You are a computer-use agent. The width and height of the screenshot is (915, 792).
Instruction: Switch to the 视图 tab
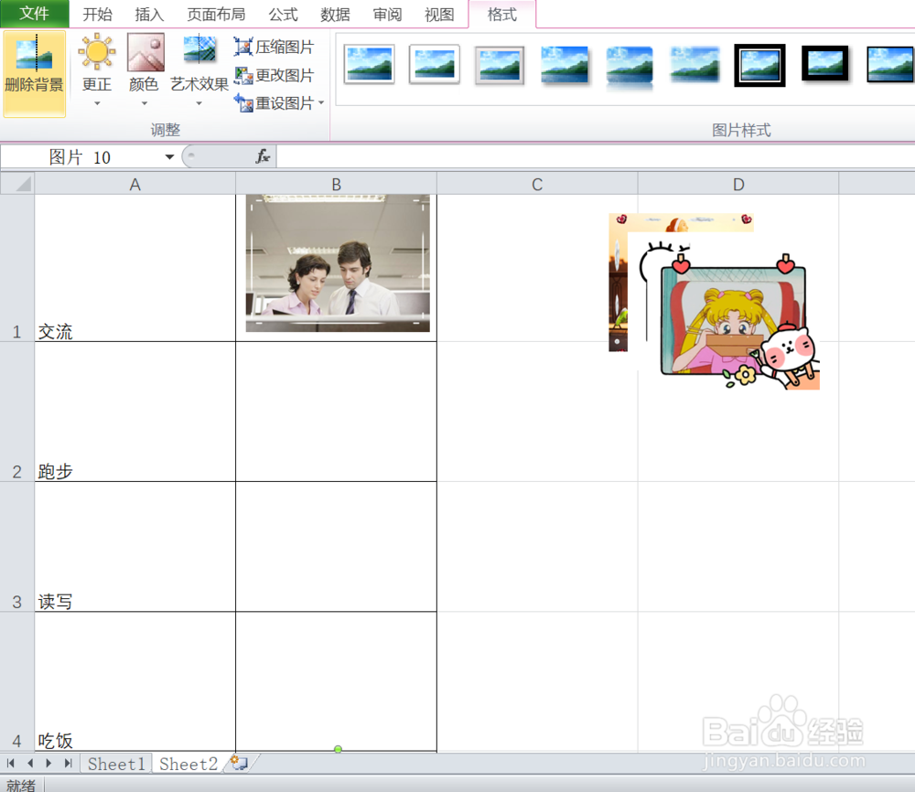(439, 15)
